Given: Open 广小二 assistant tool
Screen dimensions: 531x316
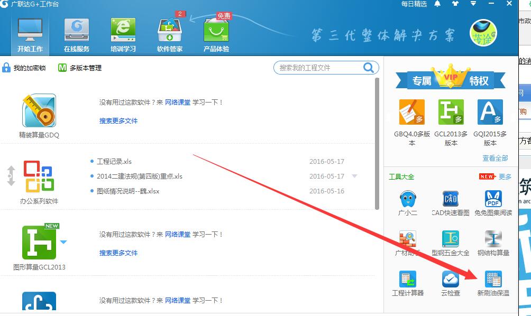Looking at the screenshot, I should point(408,203).
